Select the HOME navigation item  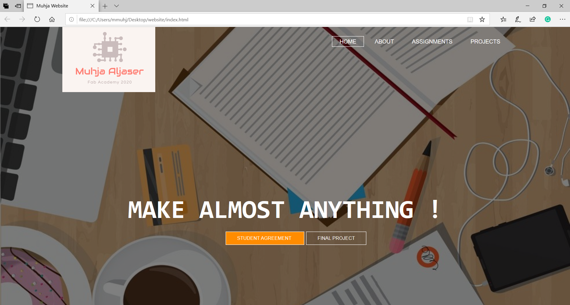[x=348, y=41]
